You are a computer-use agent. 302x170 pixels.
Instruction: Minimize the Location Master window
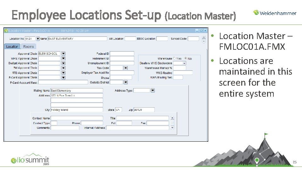tap(197, 31)
